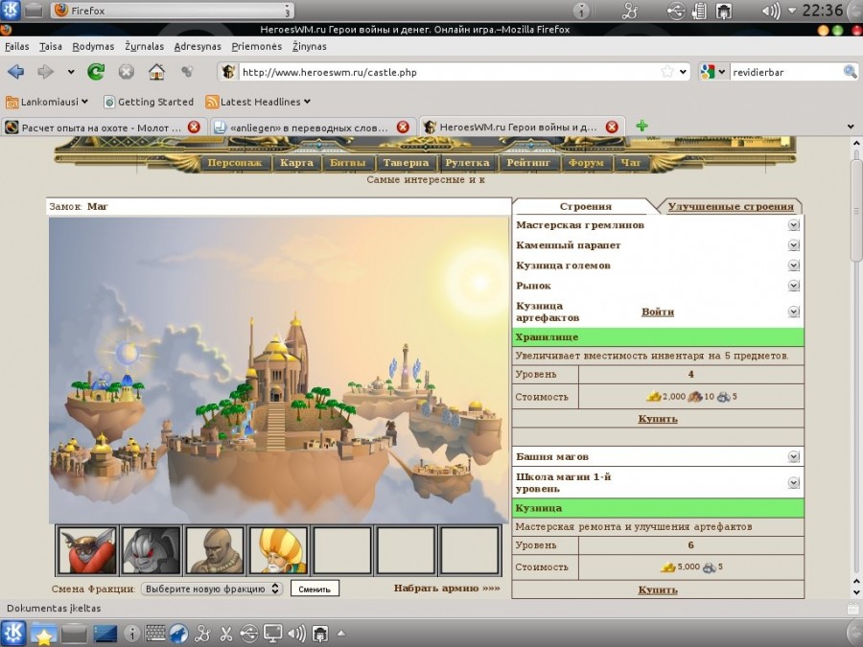This screenshot has height=647, width=863.
Task: Click the keyboard icon in the bottom panel
Action: click(x=155, y=634)
